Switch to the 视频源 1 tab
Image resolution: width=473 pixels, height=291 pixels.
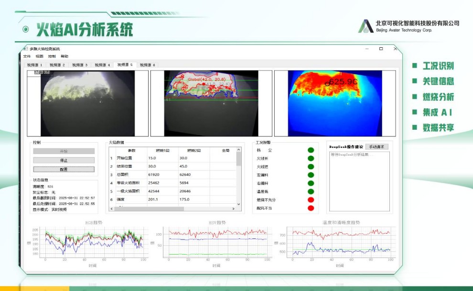click(34, 65)
